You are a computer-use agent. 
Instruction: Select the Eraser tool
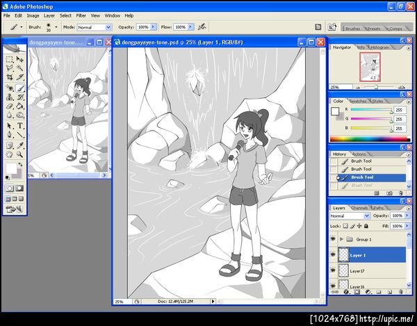tap(10, 106)
